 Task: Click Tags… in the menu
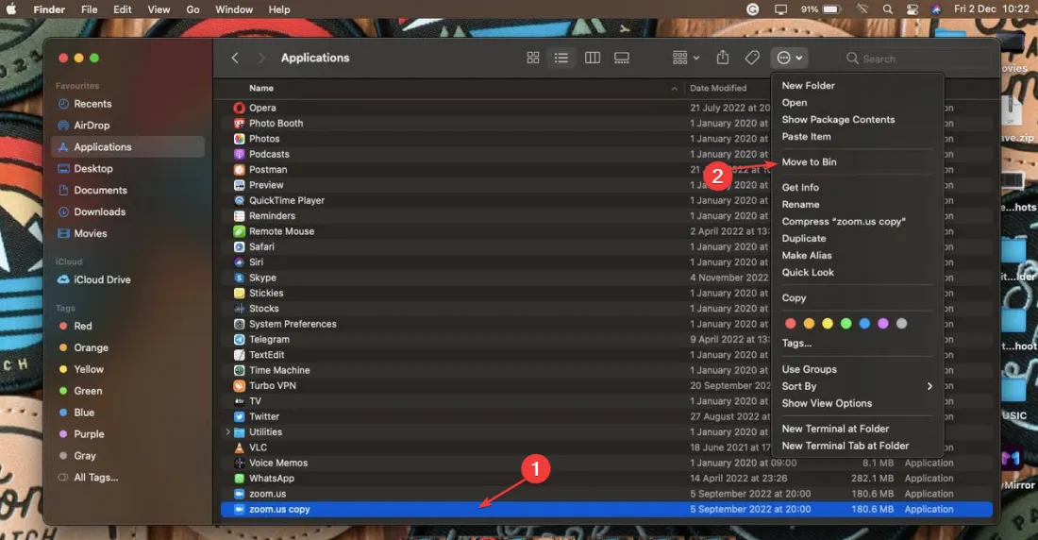(796, 344)
